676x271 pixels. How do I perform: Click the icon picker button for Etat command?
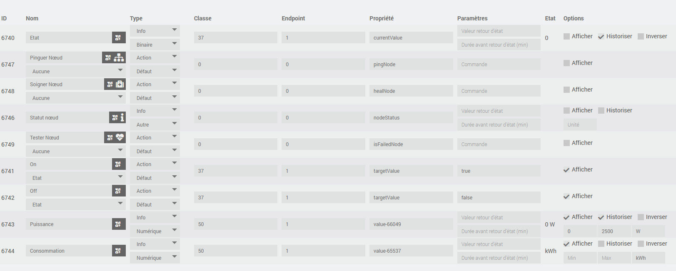(118, 38)
